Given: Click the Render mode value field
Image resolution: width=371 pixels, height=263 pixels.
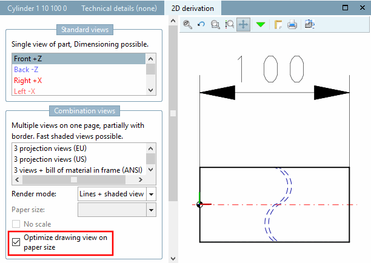Looking at the screenshot, I should 112,194.
